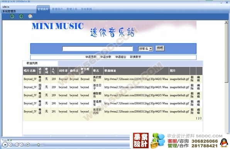Screen dimensions: 230x149
Task: Open the 发布新闻 tab
Action: (x=86, y=9)
